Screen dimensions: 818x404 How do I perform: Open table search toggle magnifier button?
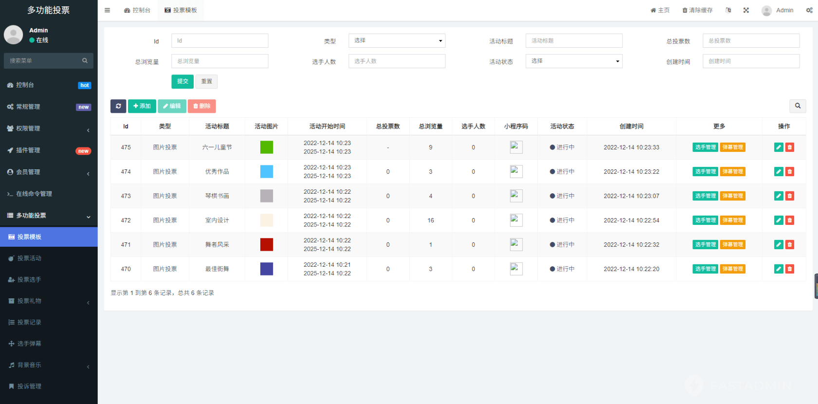[x=798, y=106]
